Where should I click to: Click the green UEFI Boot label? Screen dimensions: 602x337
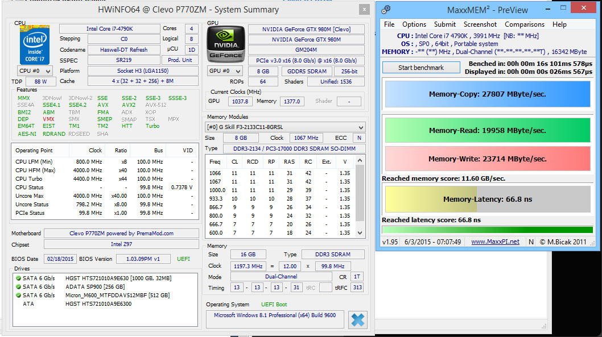[274, 305]
